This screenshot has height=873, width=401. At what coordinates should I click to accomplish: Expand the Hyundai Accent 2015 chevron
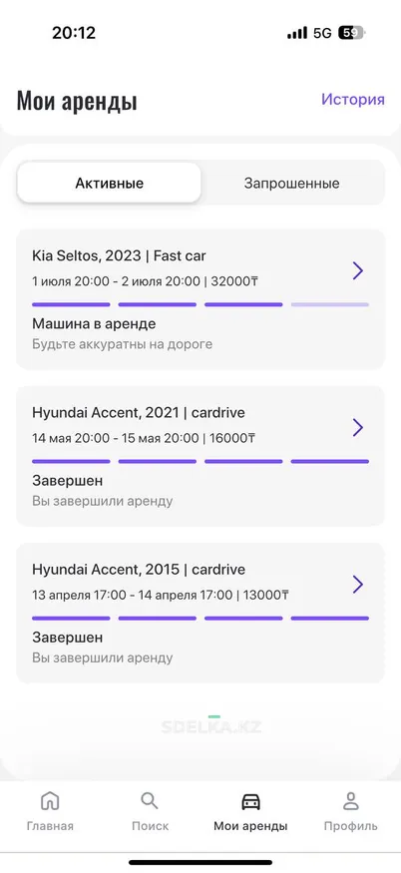[357, 585]
